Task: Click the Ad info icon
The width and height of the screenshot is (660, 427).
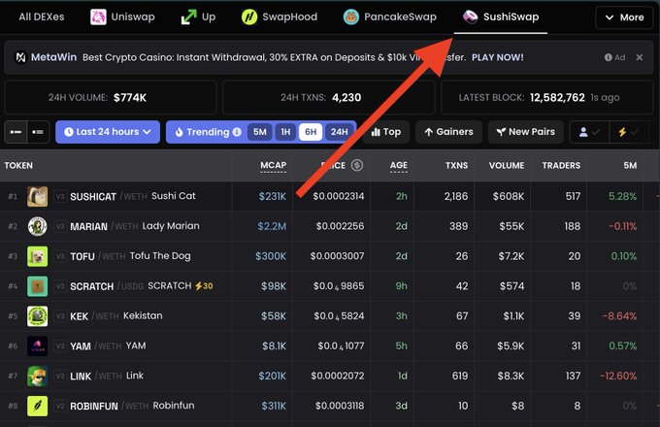Action: pyautogui.click(x=609, y=57)
